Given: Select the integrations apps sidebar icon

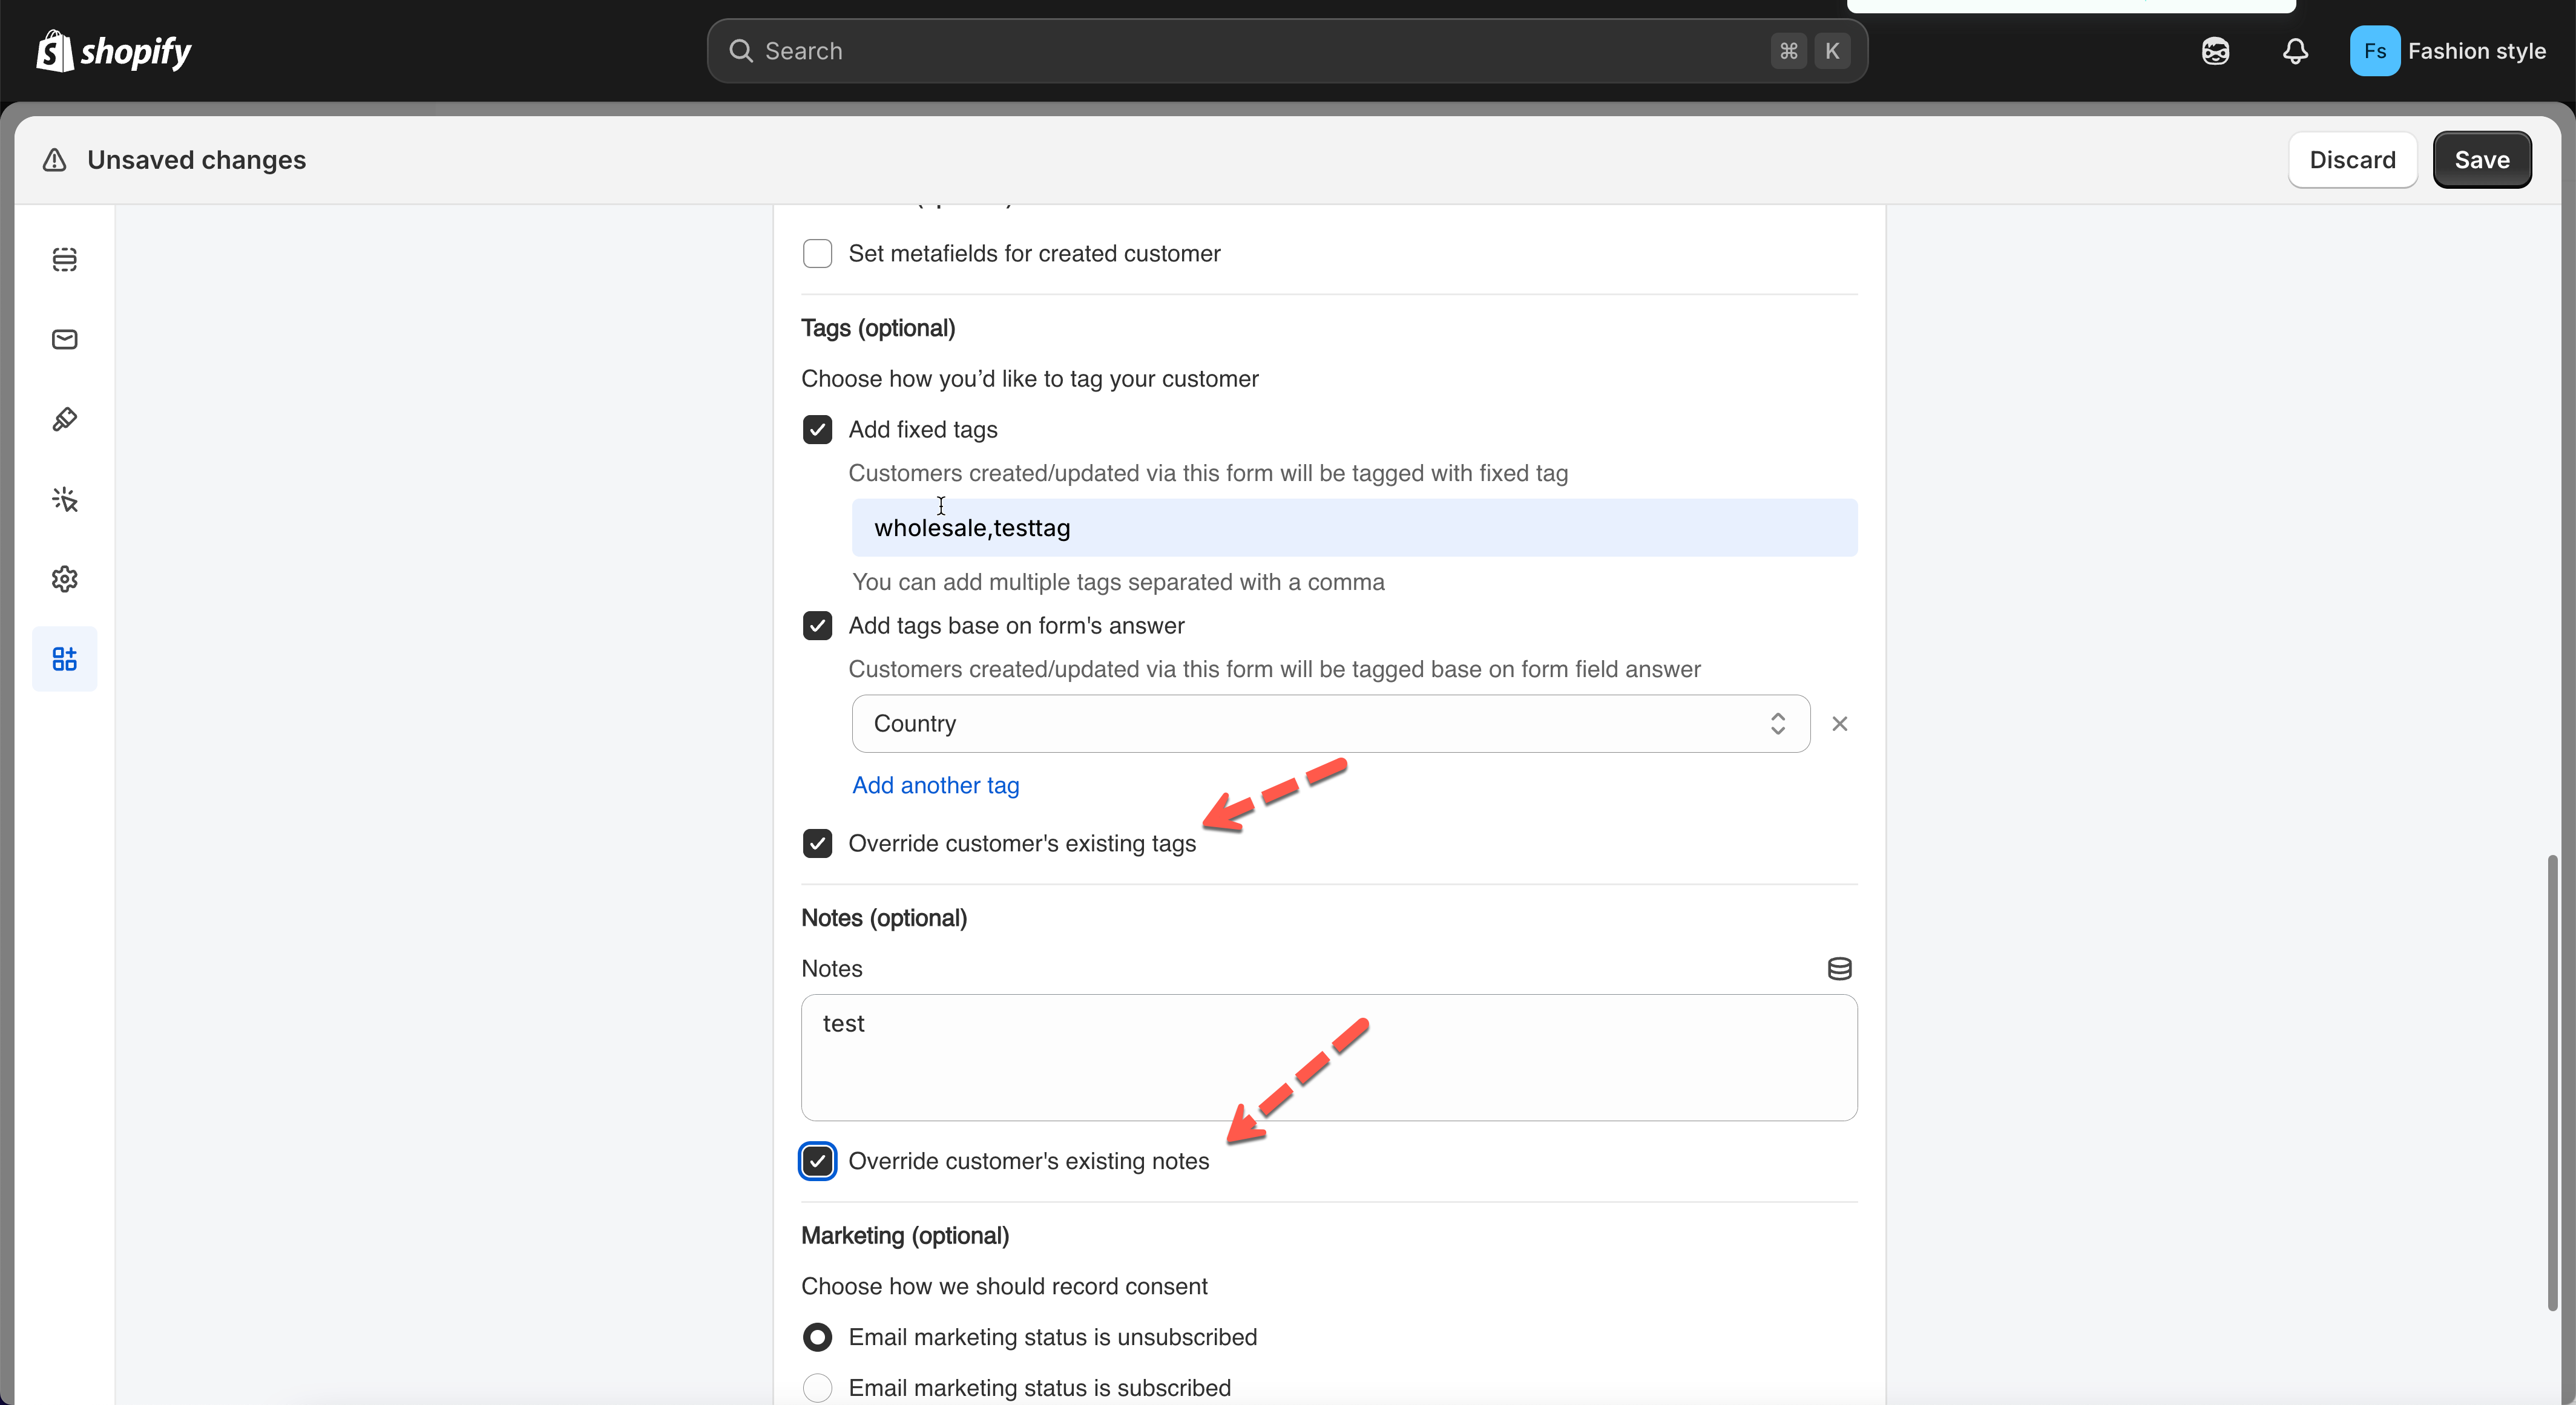Looking at the screenshot, I should [64, 659].
